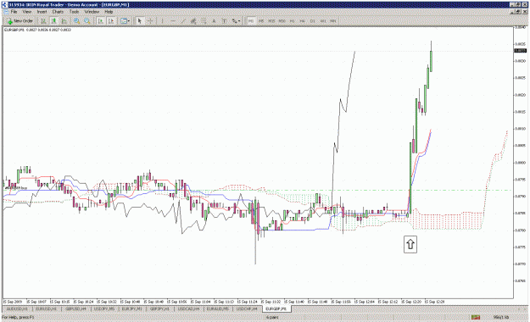Switch to the D1 timeframe

point(312,21)
